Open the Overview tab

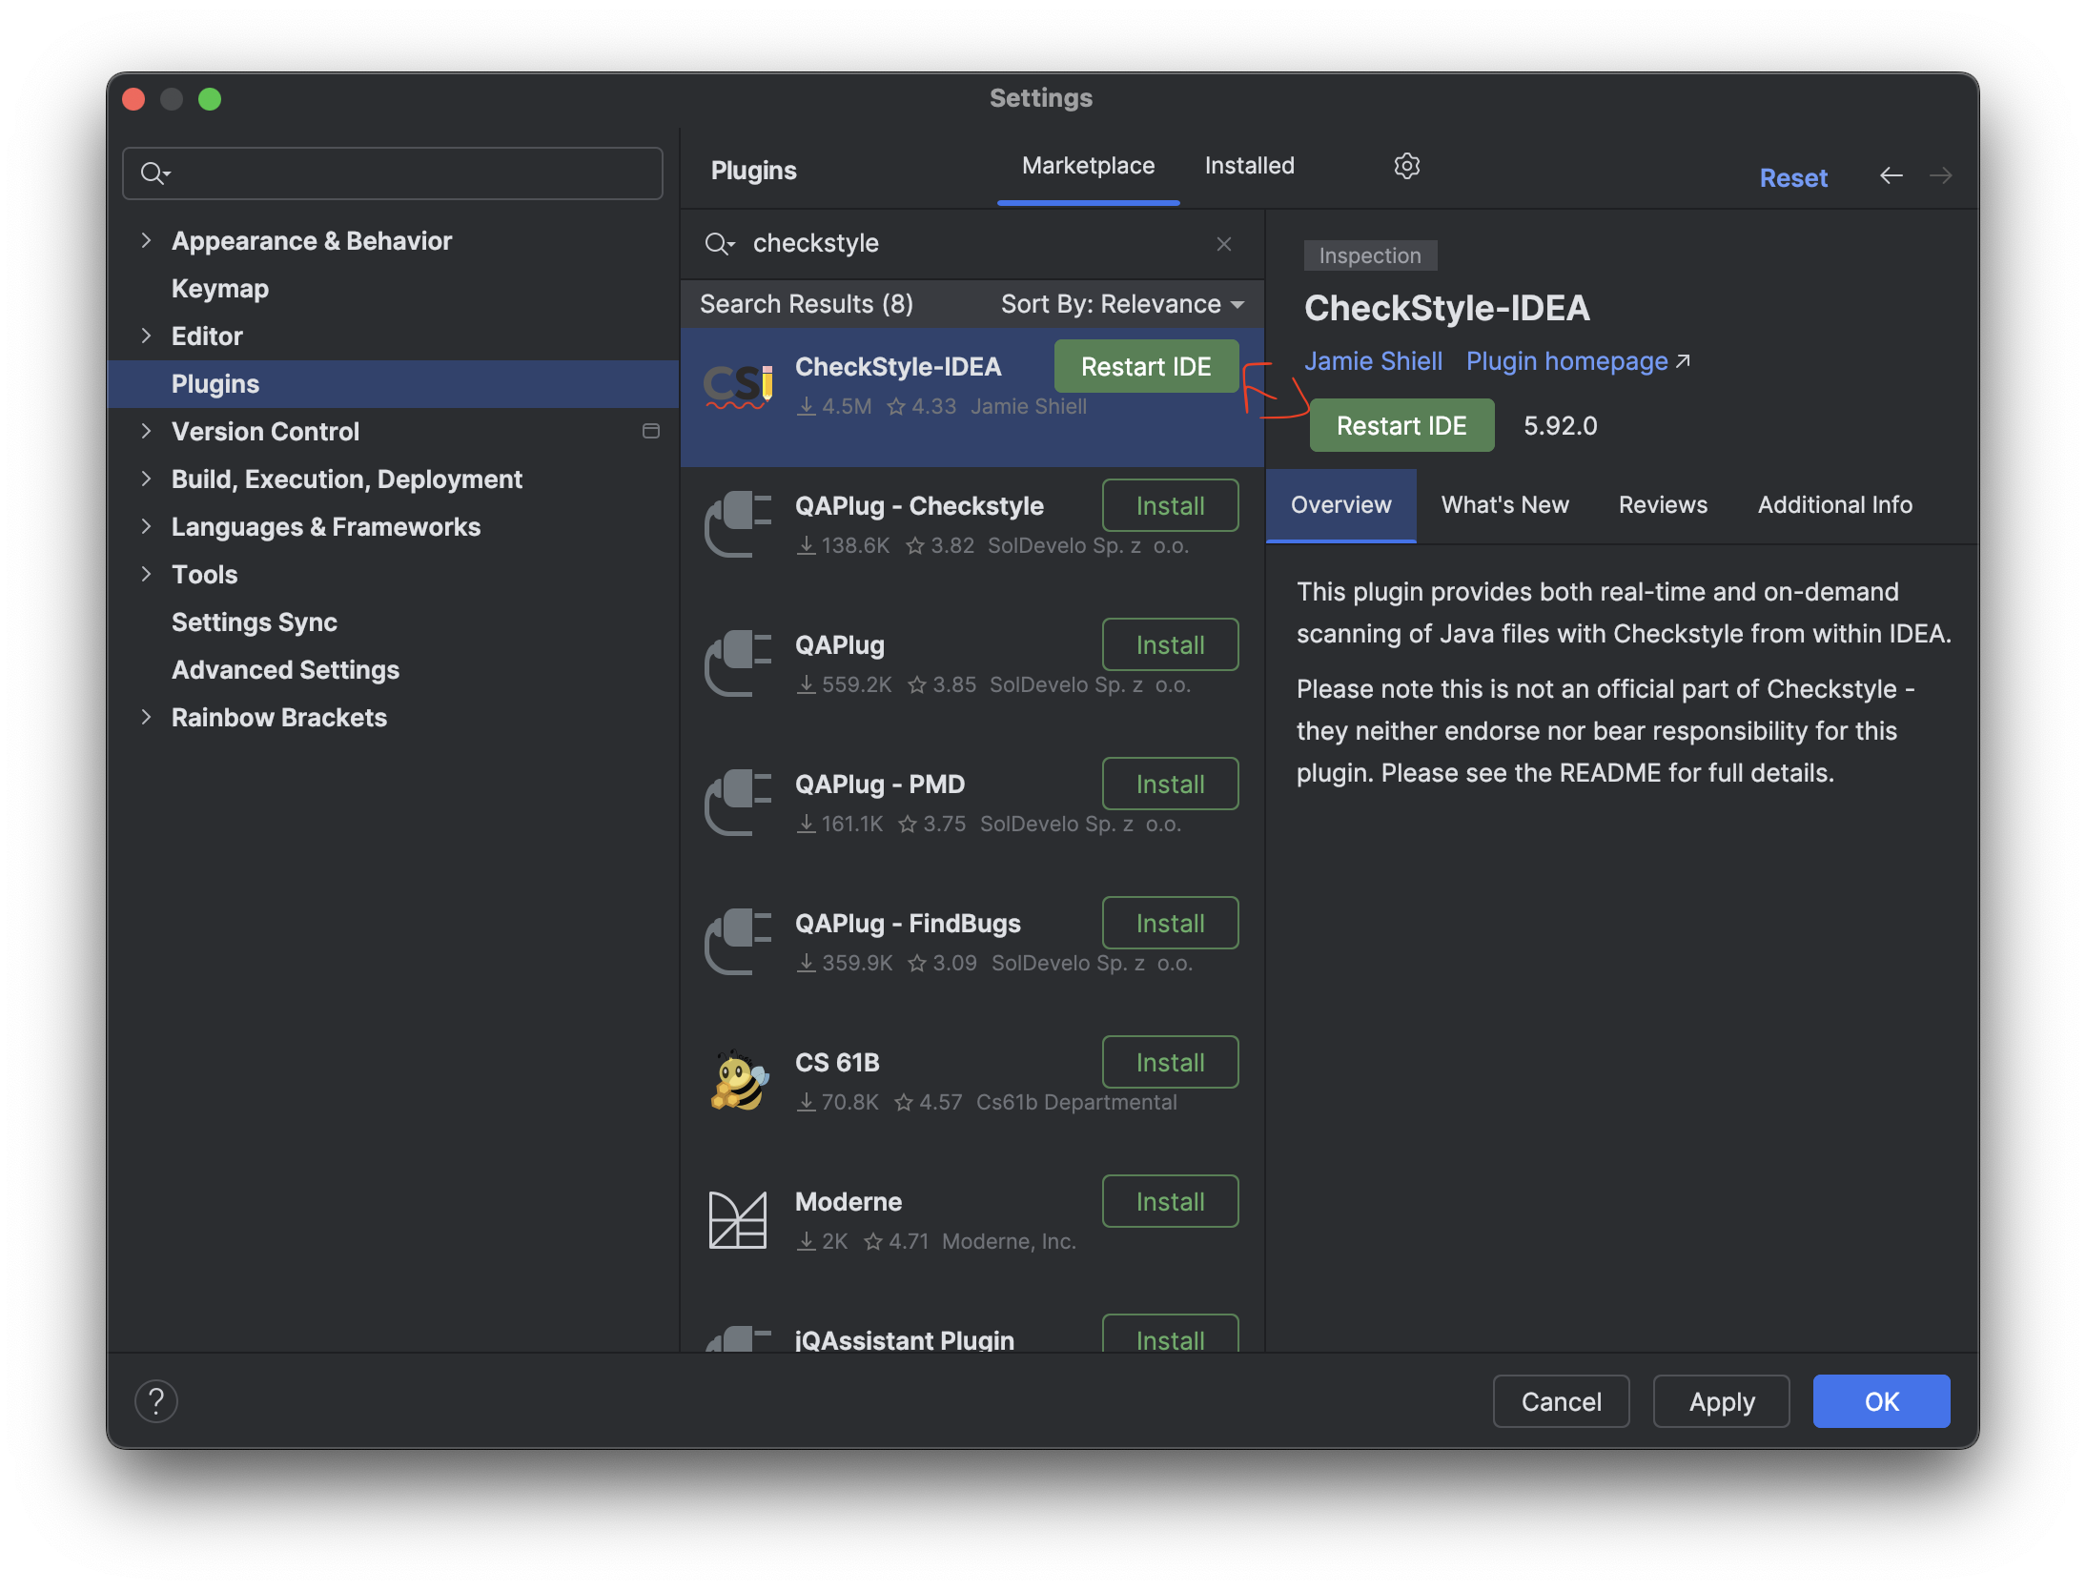tap(1340, 505)
